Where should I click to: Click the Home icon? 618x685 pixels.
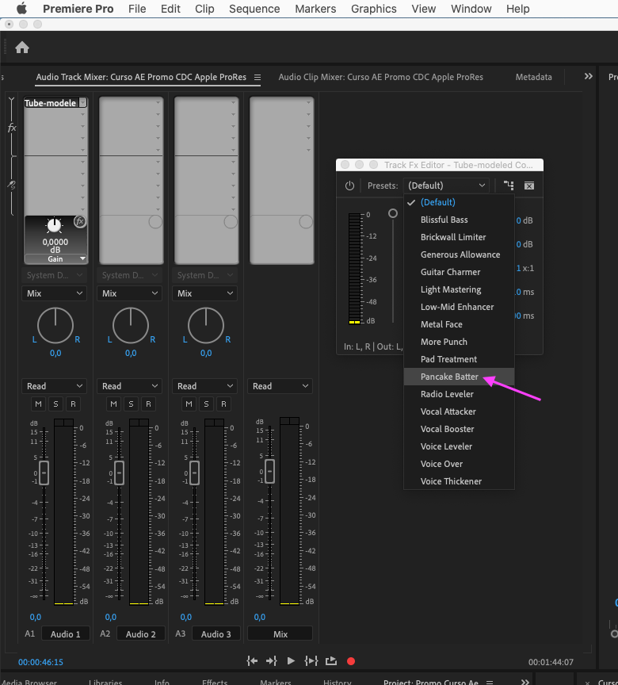click(x=22, y=48)
